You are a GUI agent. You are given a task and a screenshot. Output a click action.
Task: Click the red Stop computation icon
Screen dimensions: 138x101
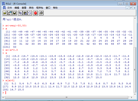(x=35, y=13)
